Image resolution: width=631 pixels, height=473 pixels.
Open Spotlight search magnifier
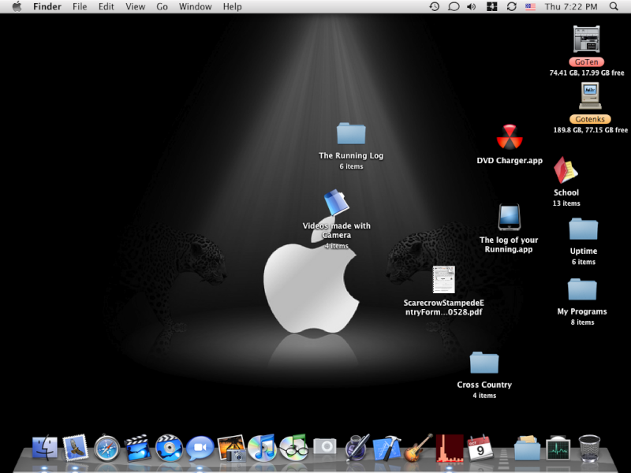pos(614,6)
